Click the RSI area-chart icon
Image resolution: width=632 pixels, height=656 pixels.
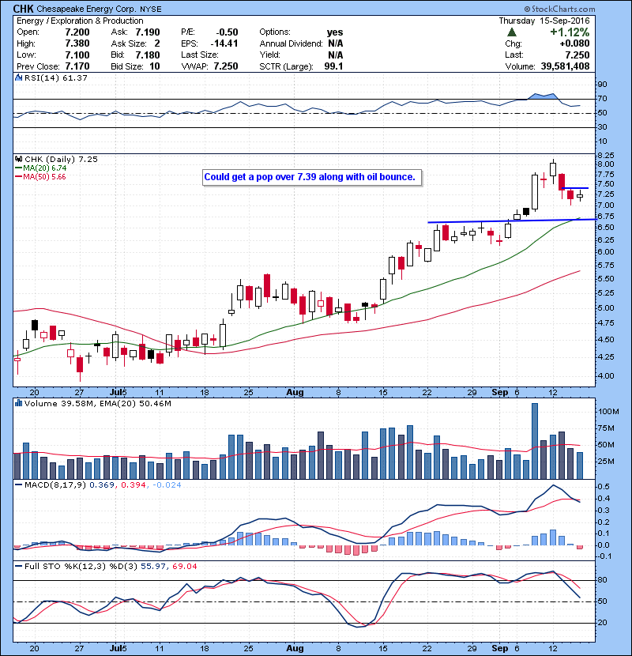[18, 77]
